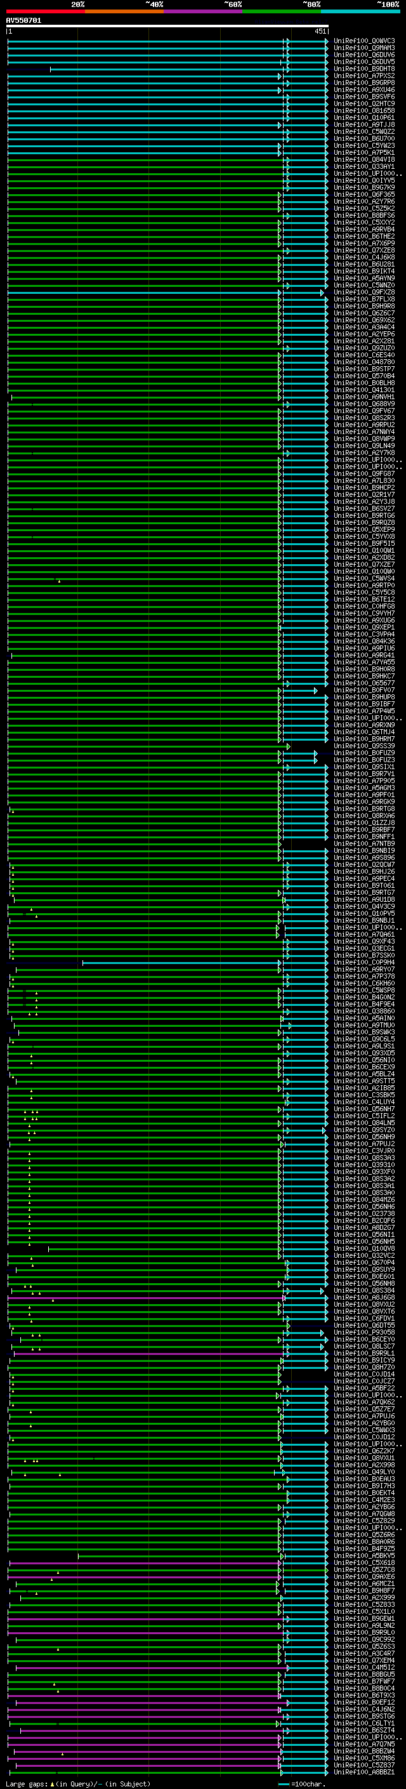
Task: Select hit UniRef100_C5X618
Action: [364, 1562]
